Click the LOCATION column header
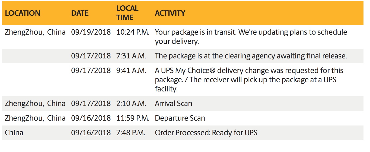Image resolution: width=370 pixels, height=152 pixels. coord(23,13)
